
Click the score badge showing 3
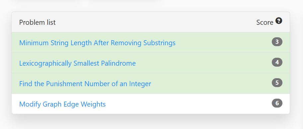pos(277,42)
